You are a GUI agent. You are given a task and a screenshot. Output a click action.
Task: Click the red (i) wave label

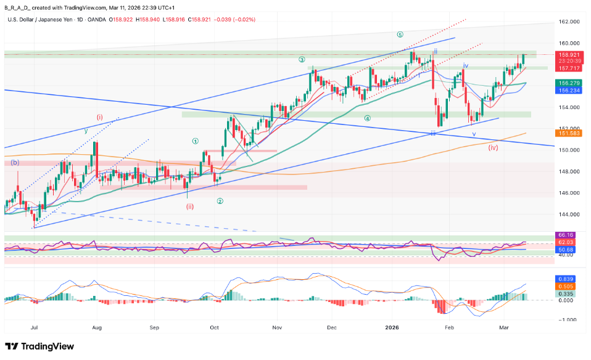click(99, 117)
